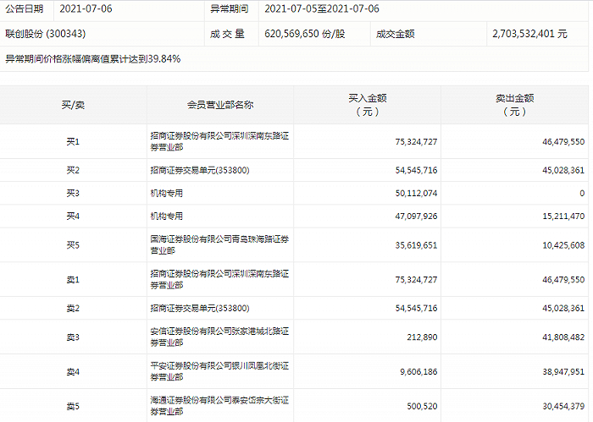Click the 安信证券 张家港 branch name
The image size is (593, 422).
pyautogui.click(x=219, y=337)
